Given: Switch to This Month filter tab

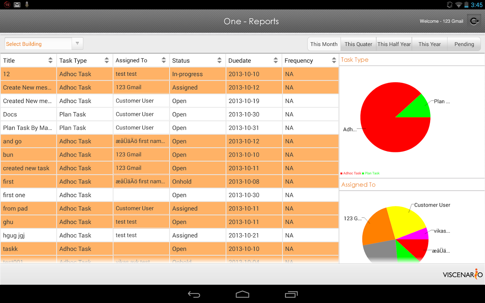Looking at the screenshot, I should (324, 44).
